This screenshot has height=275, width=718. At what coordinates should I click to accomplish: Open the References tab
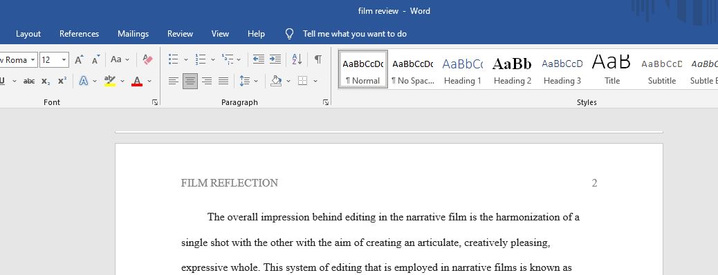[x=80, y=34]
